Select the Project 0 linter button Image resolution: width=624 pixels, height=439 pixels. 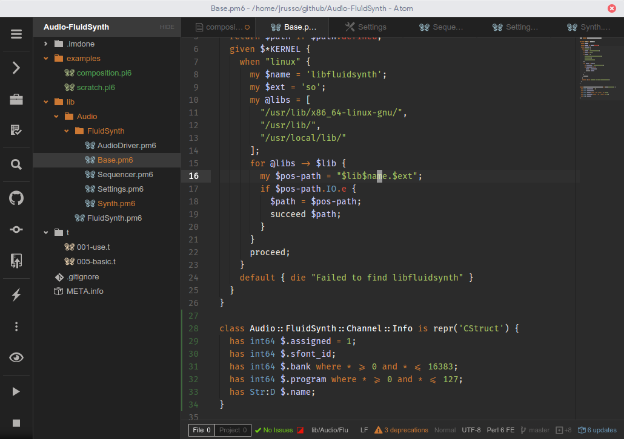(233, 430)
